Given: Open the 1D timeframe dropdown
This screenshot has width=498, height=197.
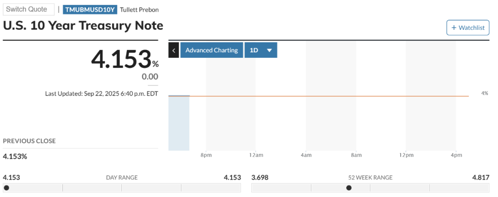Looking at the screenshot, I should pyautogui.click(x=261, y=50).
